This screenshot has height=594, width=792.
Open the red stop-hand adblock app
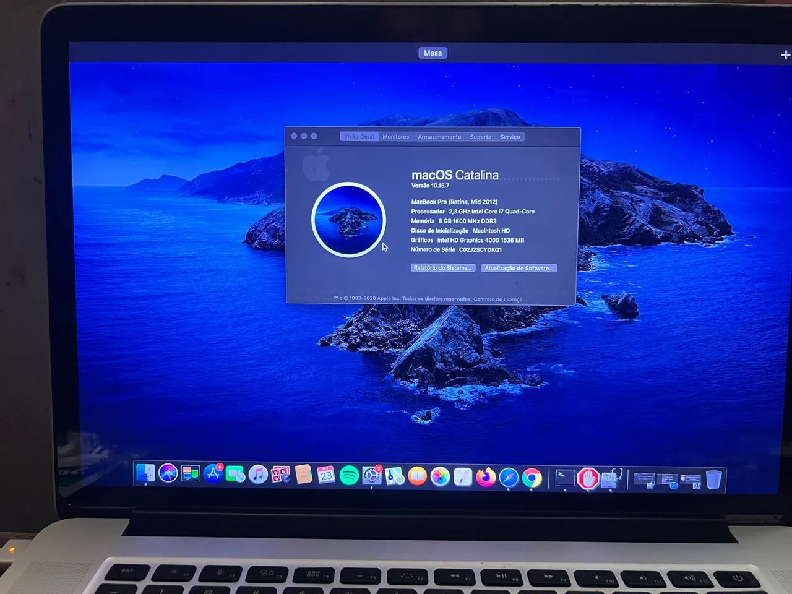pyautogui.click(x=588, y=478)
